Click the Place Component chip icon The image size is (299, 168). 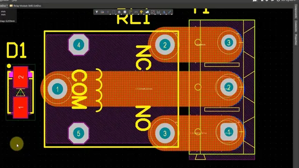coord(125,12)
